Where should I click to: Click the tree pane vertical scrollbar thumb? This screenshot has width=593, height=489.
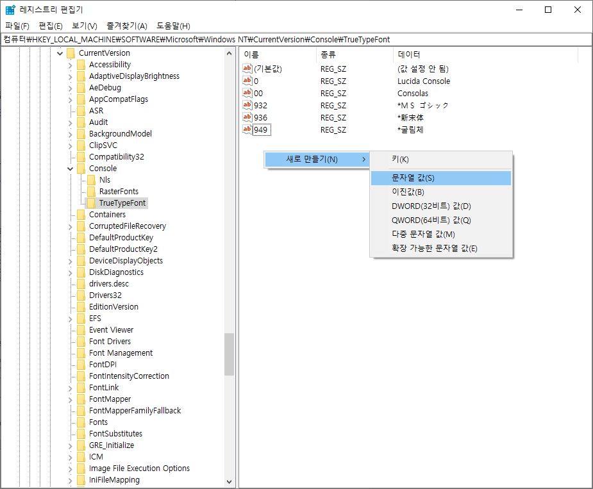point(229,354)
